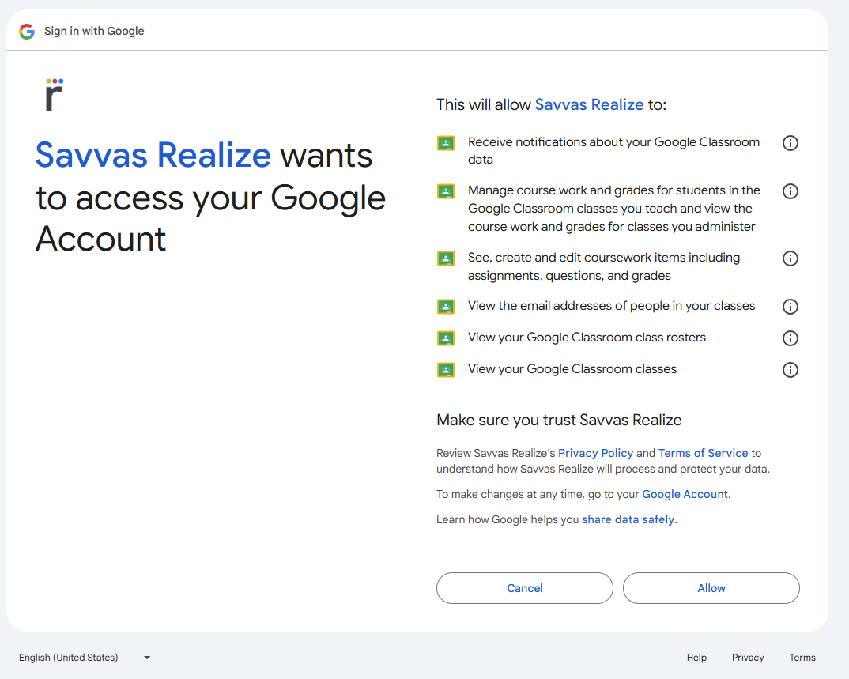This screenshot has width=849, height=679.
Task: Show info for email addresses permission
Action: (x=790, y=307)
